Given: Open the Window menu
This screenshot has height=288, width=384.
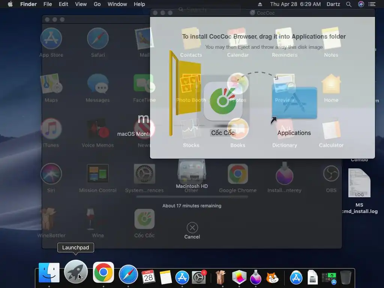Looking at the screenshot, I should click(x=117, y=4).
